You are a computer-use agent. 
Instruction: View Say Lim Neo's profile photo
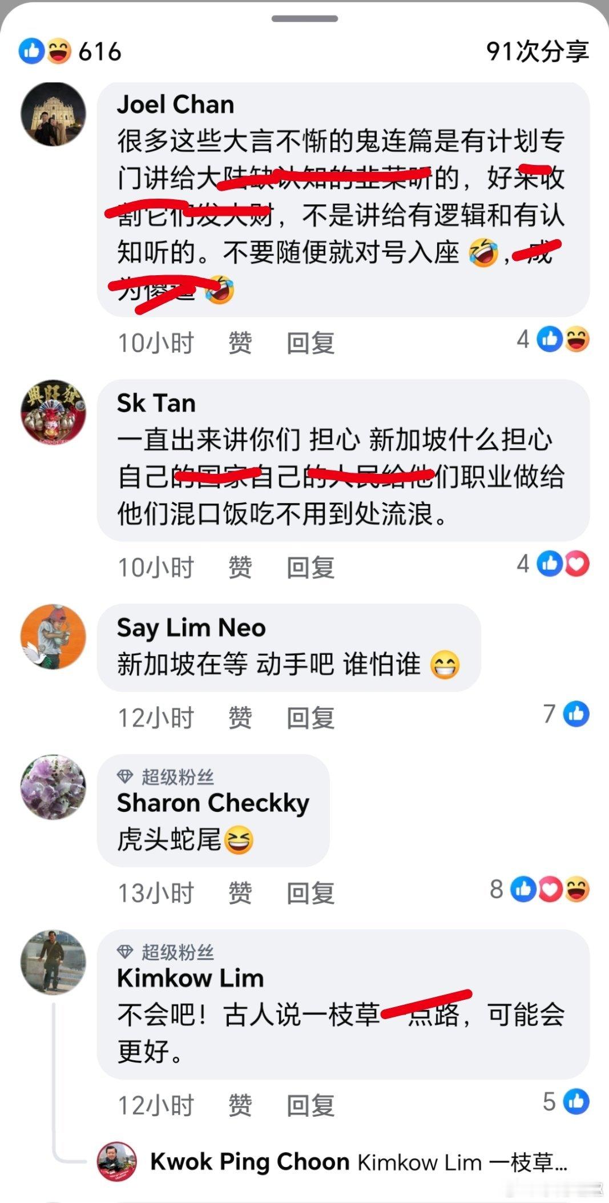tap(53, 637)
